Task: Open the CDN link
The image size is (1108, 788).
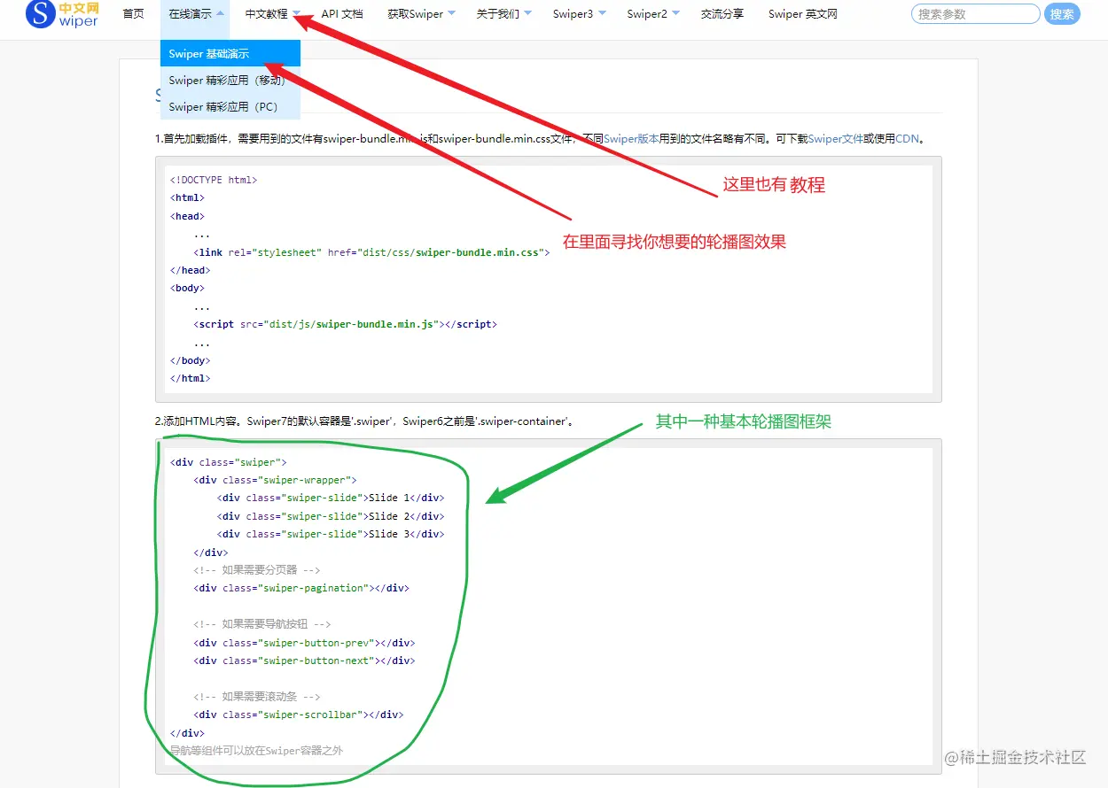Action: click(x=907, y=139)
